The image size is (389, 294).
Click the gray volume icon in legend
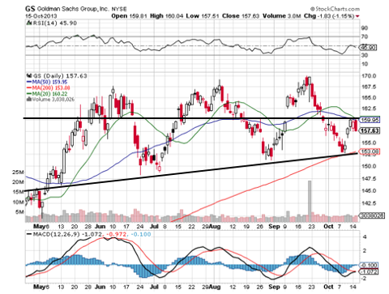(29, 100)
